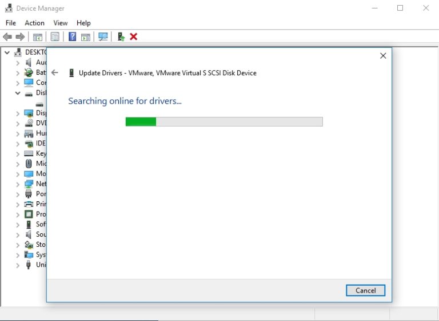
Task: Toggle the Show/Hide Action Pane toolbar icon
Action: 86,36
